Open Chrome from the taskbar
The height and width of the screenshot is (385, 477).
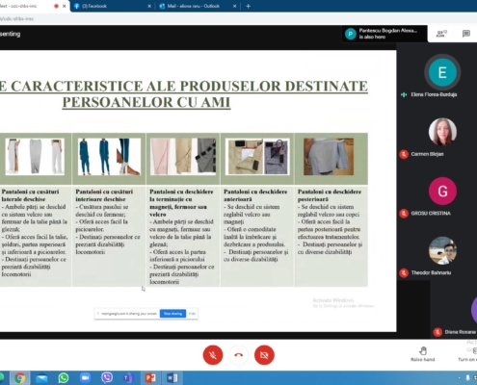point(19,378)
